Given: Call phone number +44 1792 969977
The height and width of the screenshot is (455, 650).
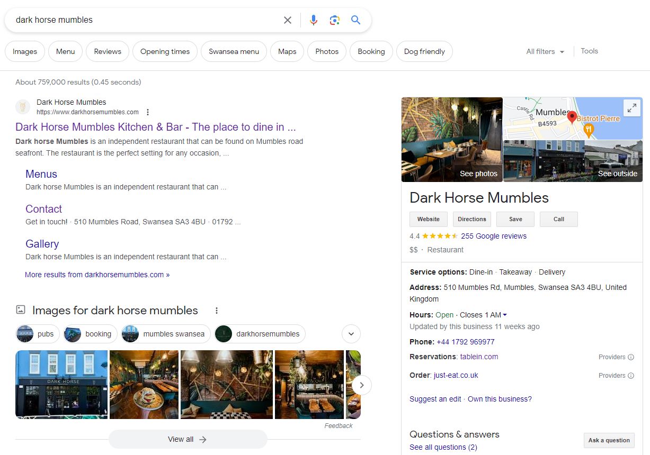Looking at the screenshot, I should click(466, 342).
